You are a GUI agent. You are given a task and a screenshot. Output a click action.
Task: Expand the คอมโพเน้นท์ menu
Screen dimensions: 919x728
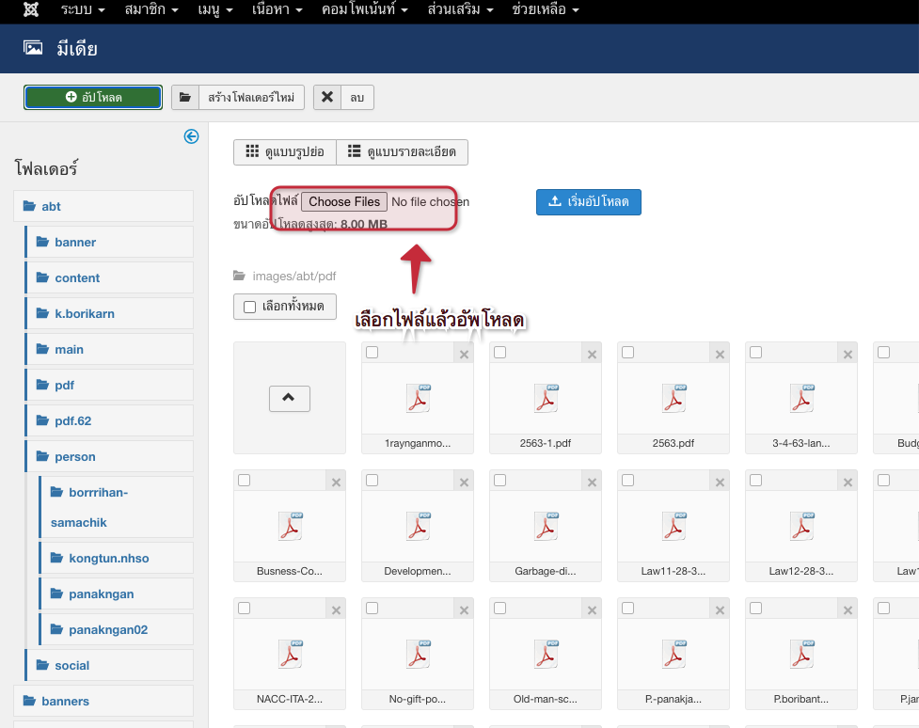click(364, 10)
